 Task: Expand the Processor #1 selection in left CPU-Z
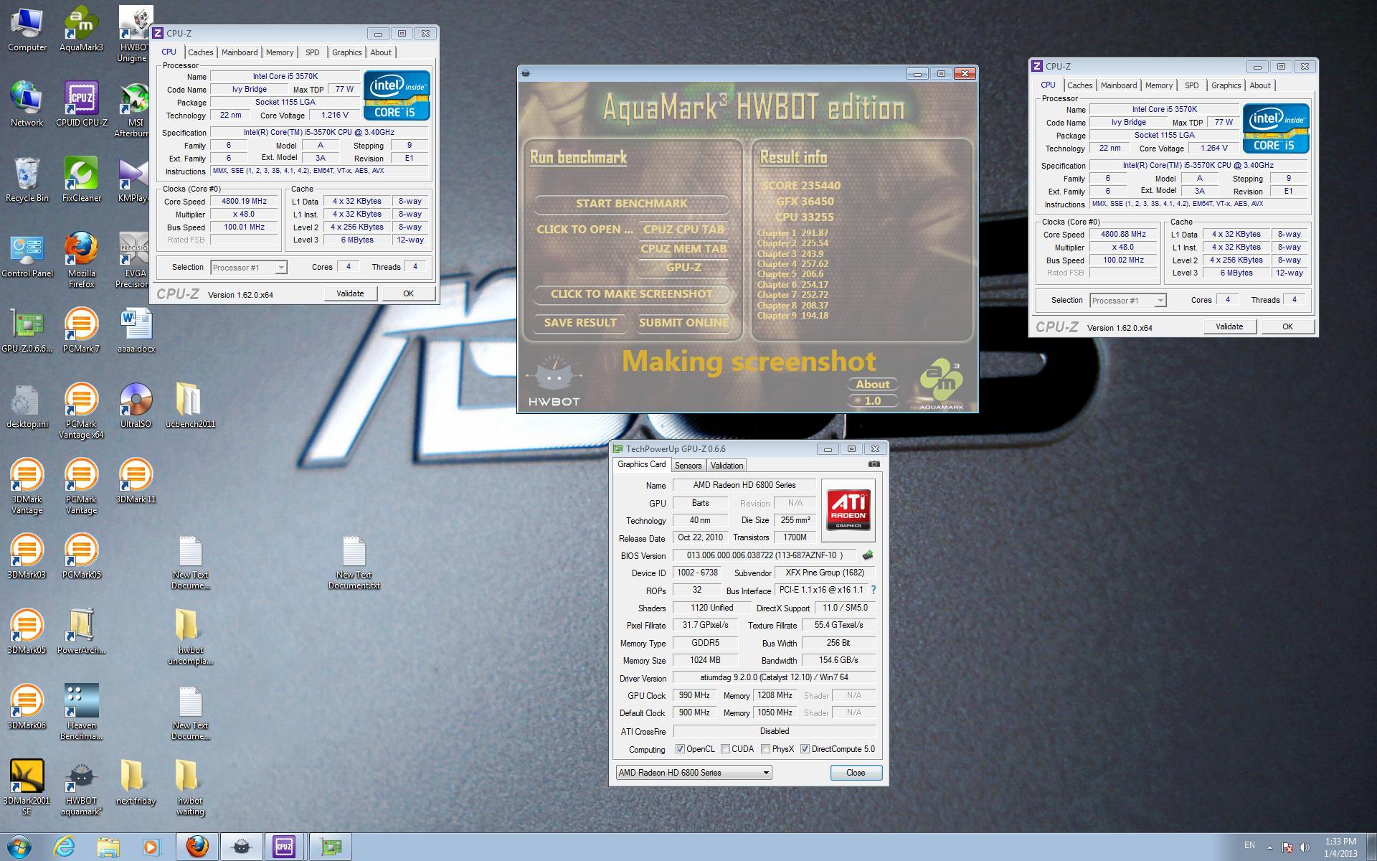[281, 268]
